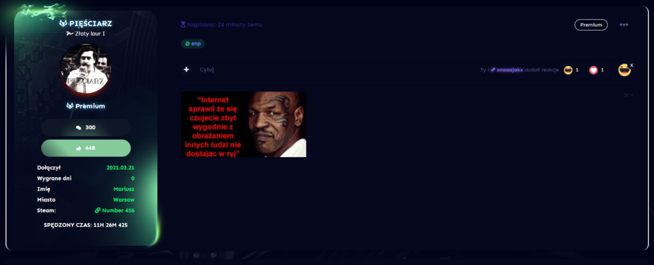654x265 pixels.
Task: Open the enp tag
Action: point(193,43)
